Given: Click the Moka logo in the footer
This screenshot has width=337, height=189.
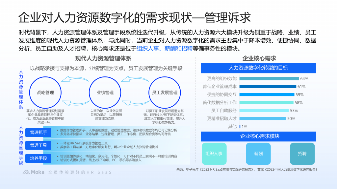Looking at the screenshot, I should tap(31, 172).
